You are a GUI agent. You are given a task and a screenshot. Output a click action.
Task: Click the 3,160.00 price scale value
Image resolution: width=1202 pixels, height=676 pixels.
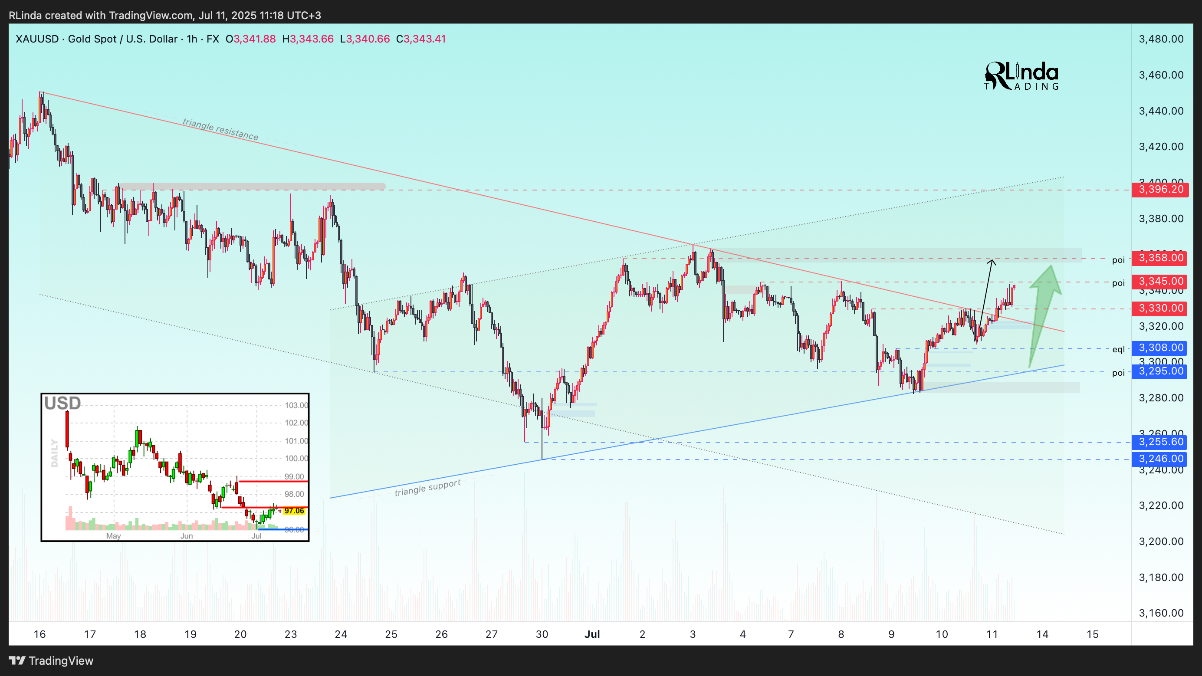pyautogui.click(x=1161, y=613)
